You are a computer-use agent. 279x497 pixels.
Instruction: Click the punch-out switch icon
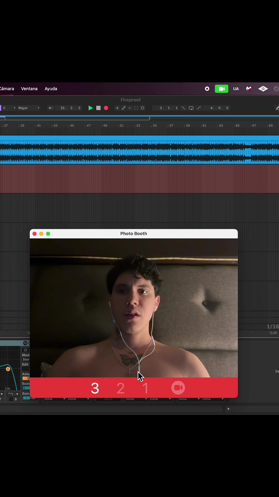coord(199,108)
